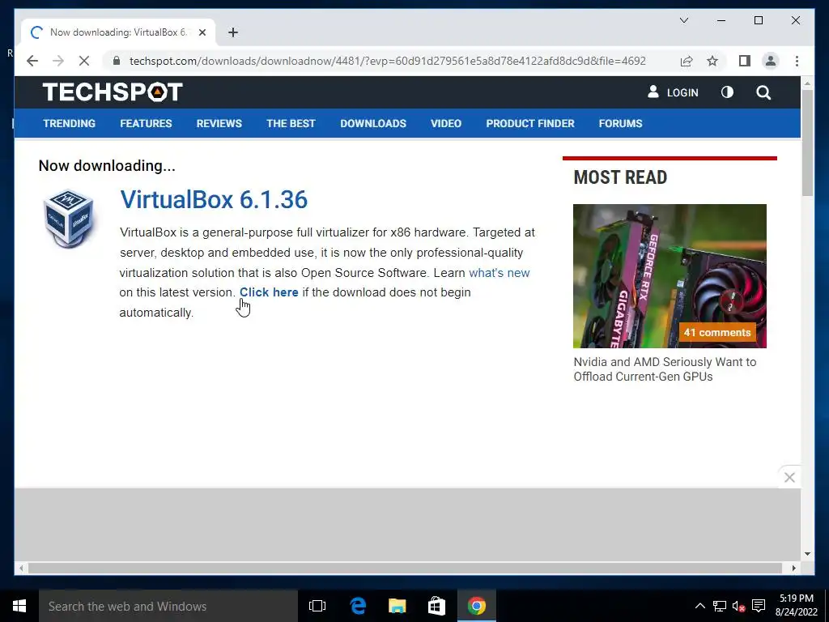Show hidden system tray icons
Viewport: 829px width, 622px height.
(699, 606)
